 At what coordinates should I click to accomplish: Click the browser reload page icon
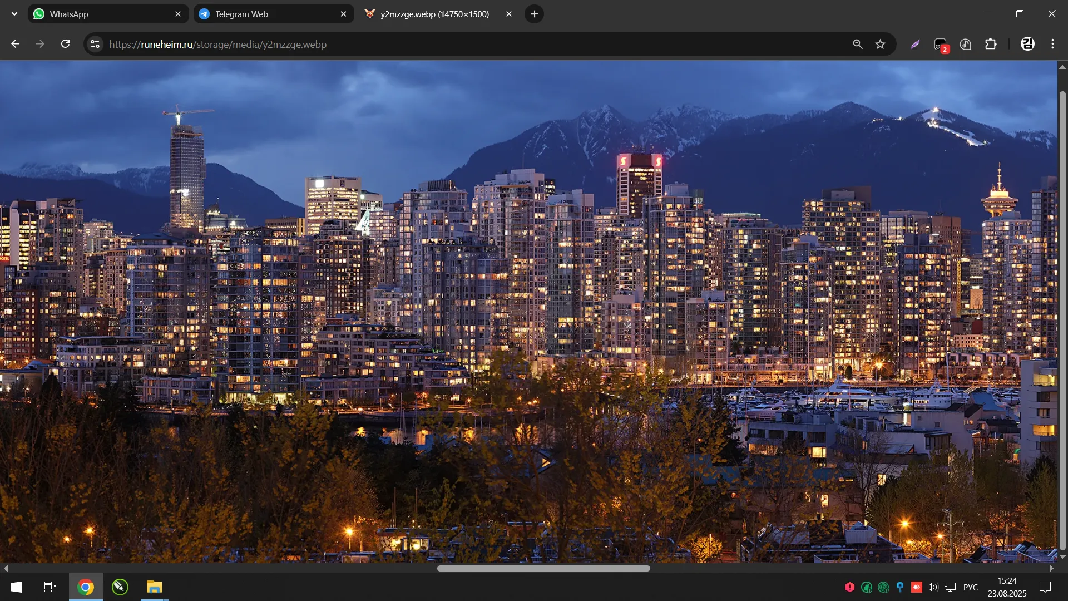click(66, 44)
